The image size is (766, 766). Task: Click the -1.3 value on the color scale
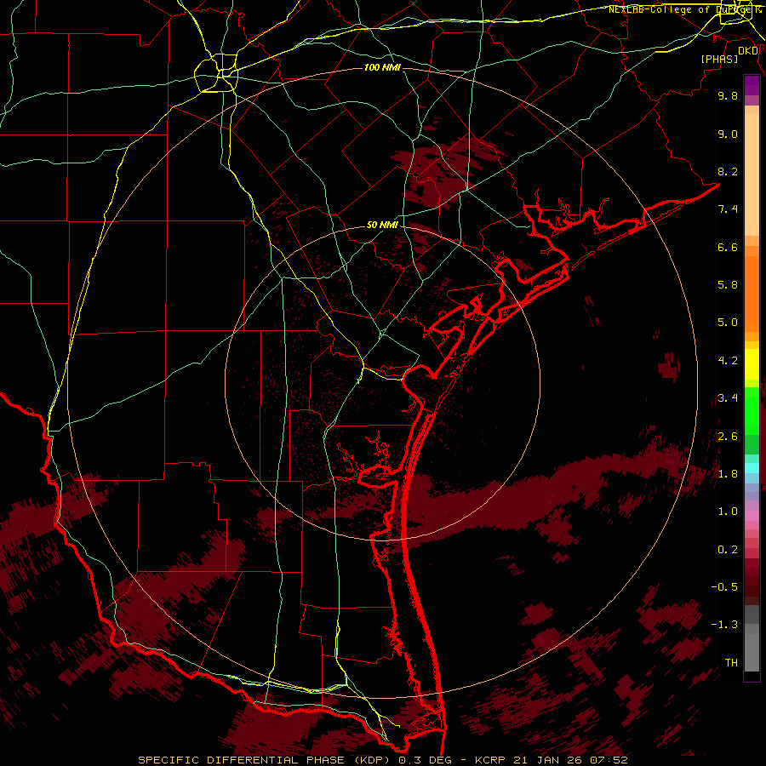(x=724, y=625)
